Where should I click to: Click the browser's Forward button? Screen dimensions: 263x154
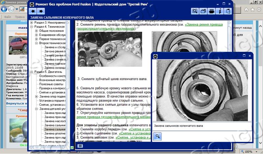pos(11,9)
